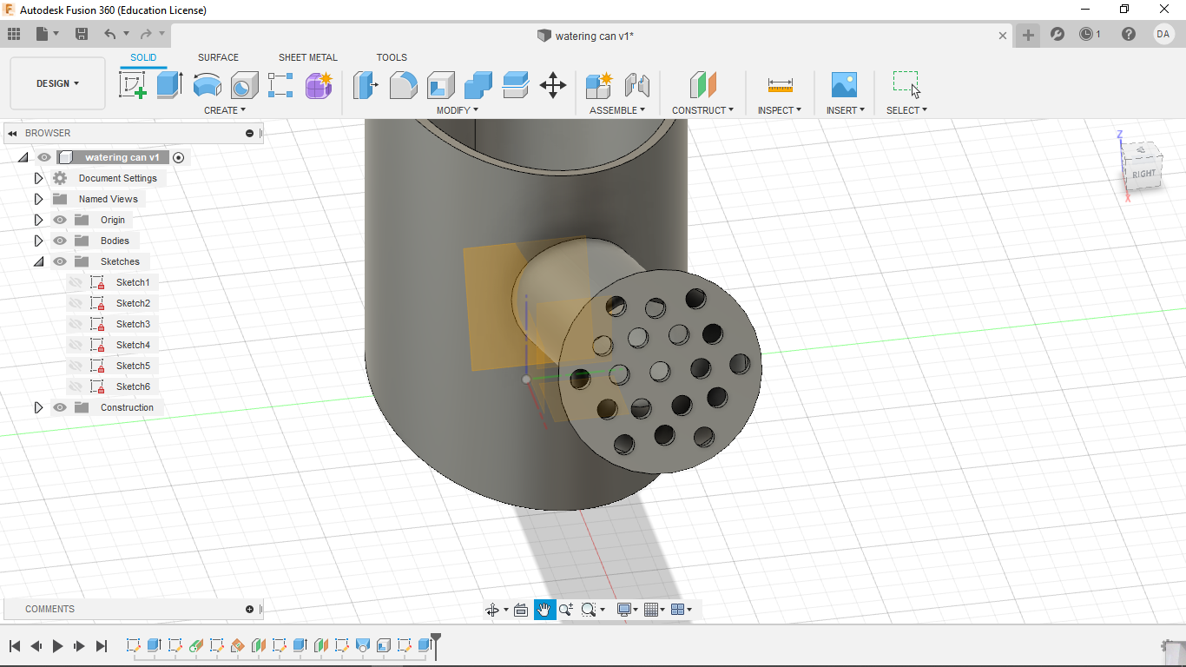Switch to the SHEET METAL tab
The width and height of the screenshot is (1186, 667).
[308, 57]
